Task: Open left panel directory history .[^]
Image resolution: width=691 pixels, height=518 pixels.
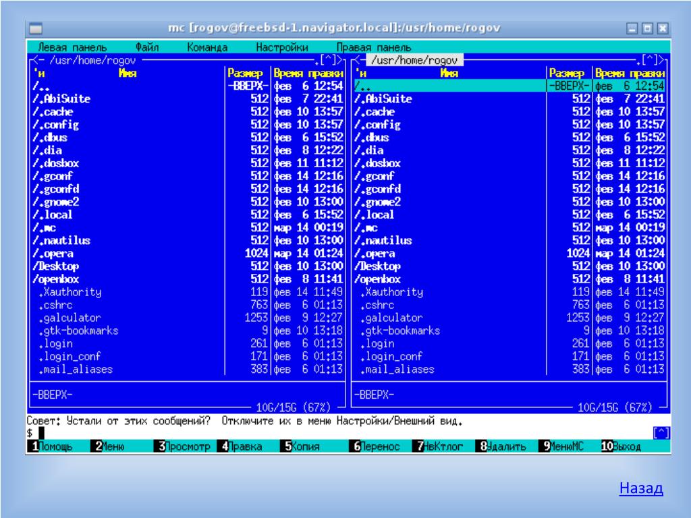Action: [x=329, y=59]
